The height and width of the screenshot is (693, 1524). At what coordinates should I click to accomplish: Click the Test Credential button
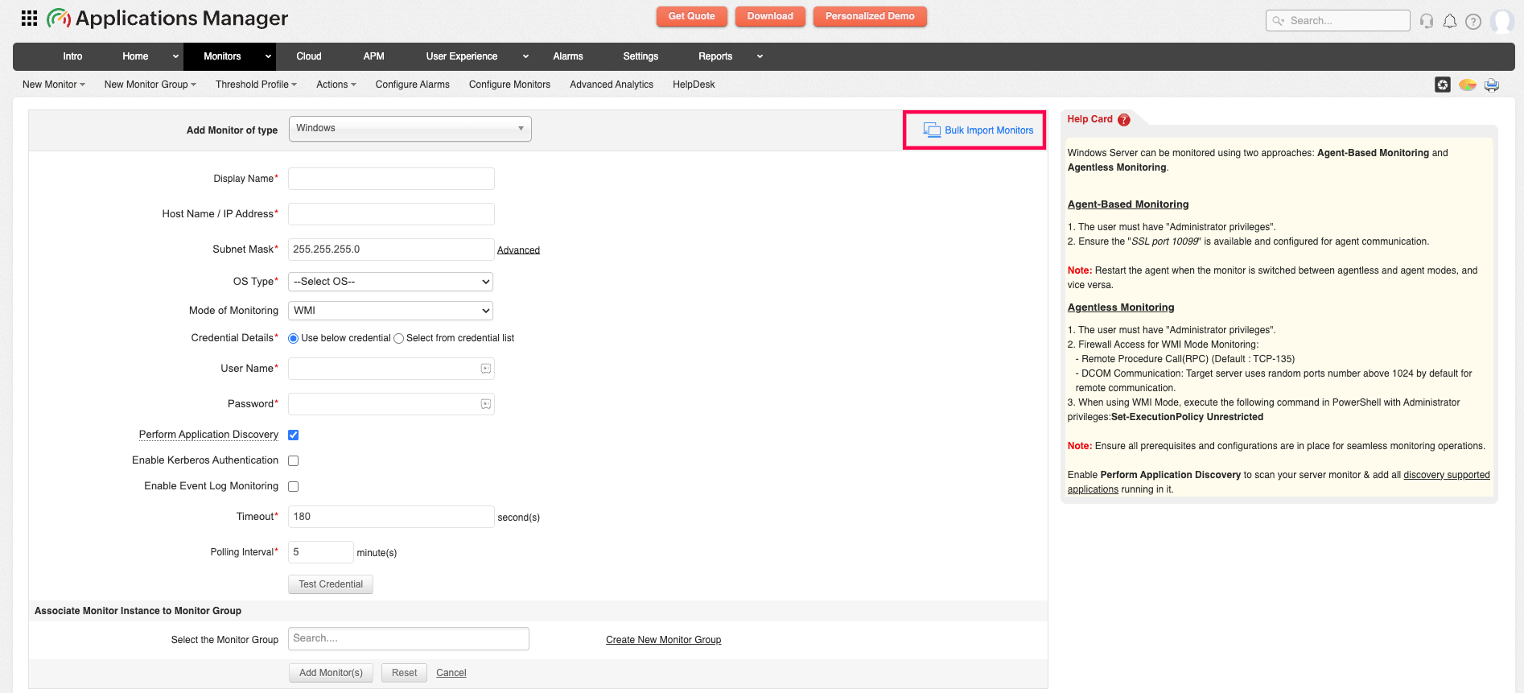click(x=331, y=584)
